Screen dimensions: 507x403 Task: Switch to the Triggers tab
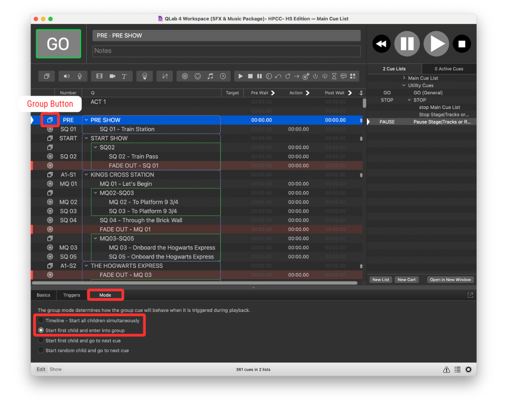click(x=71, y=295)
